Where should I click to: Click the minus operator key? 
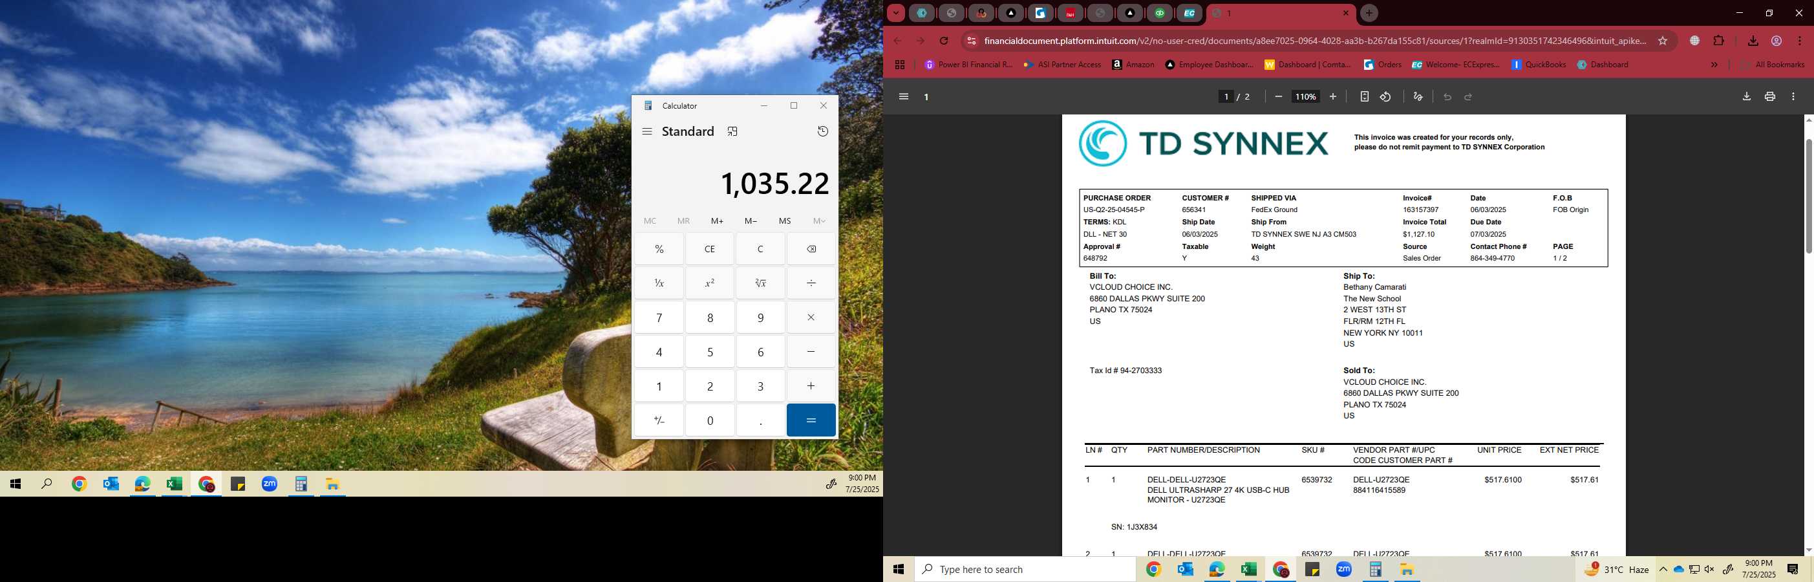811,352
